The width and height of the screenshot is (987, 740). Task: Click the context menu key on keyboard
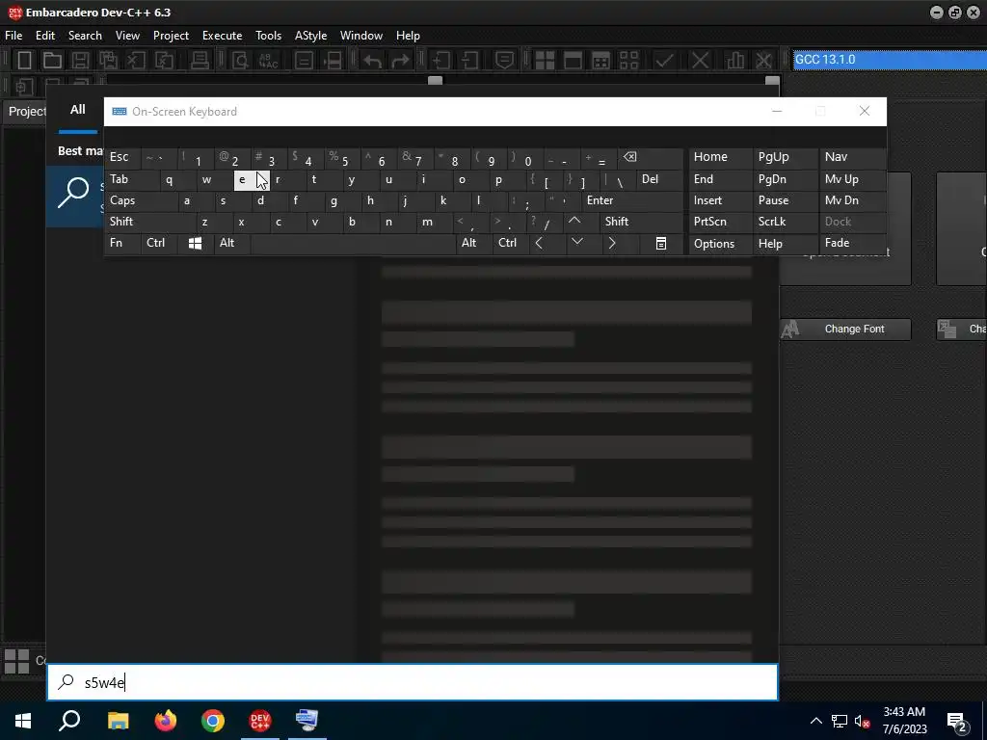tap(661, 243)
